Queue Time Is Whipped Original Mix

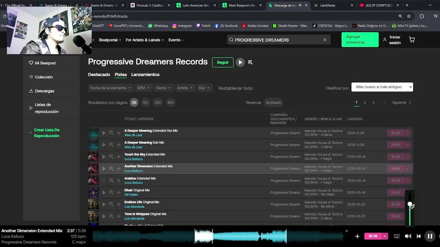(x=111, y=216)
